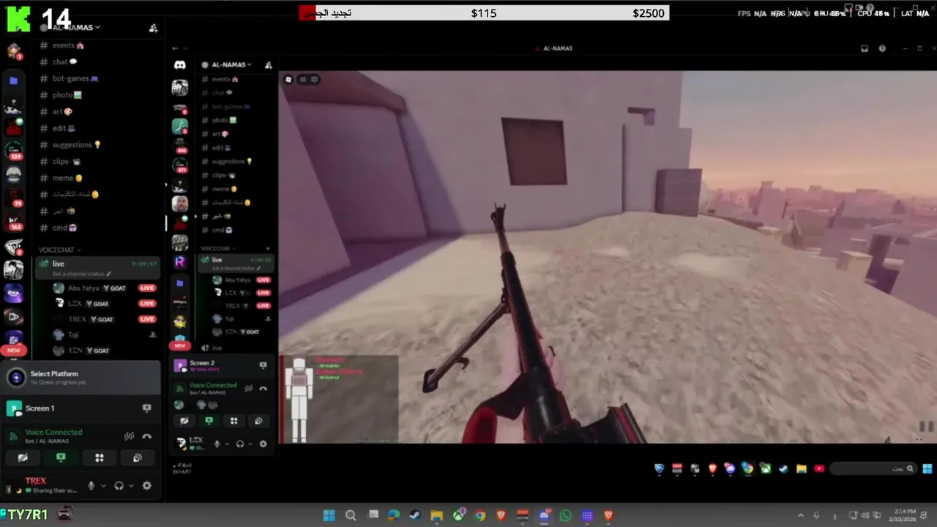Click LIVE badge next to LZX in left list

click(x=147, y=303)
